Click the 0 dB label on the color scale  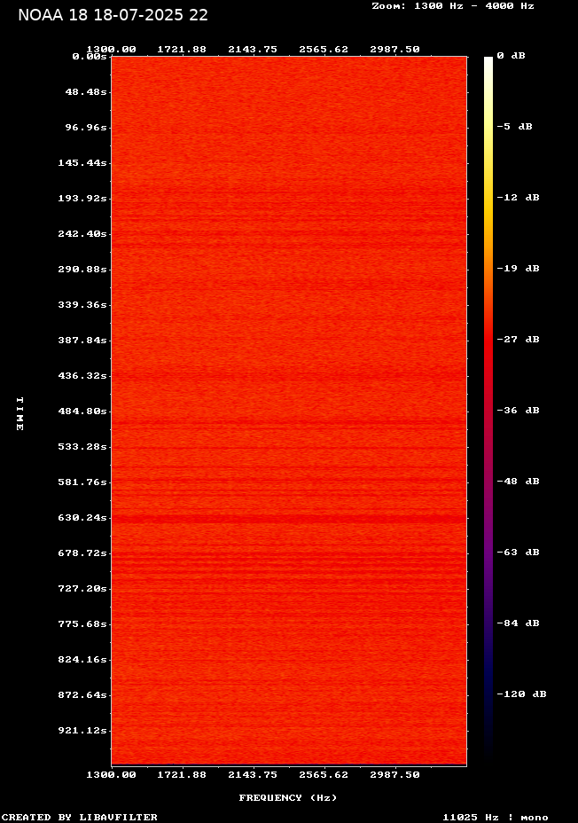pyautogui.click(x=511, y=56)
